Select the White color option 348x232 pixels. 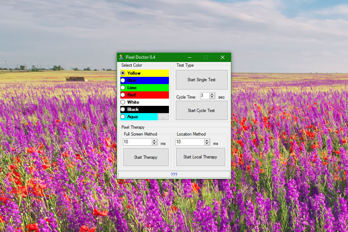click(x=123, y=102)
